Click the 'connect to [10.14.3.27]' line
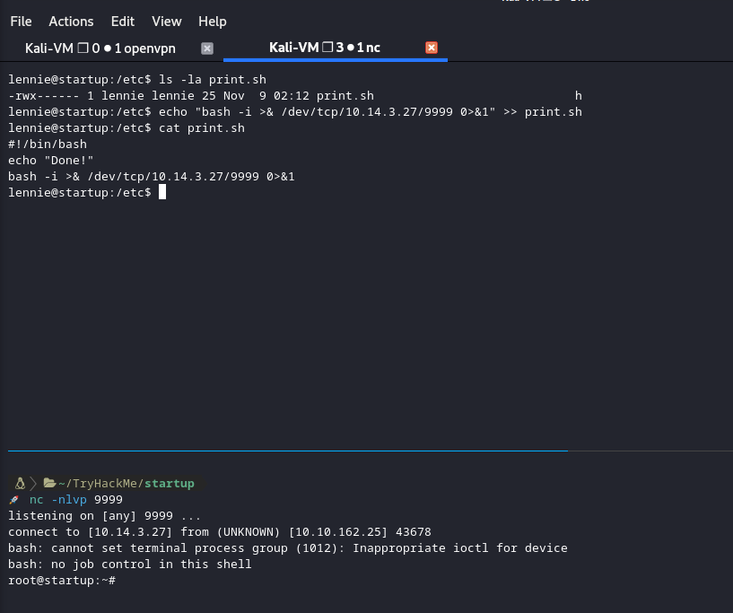Image resolution: width=733 pixels, height=613 pixels. (x=219, y=532)
